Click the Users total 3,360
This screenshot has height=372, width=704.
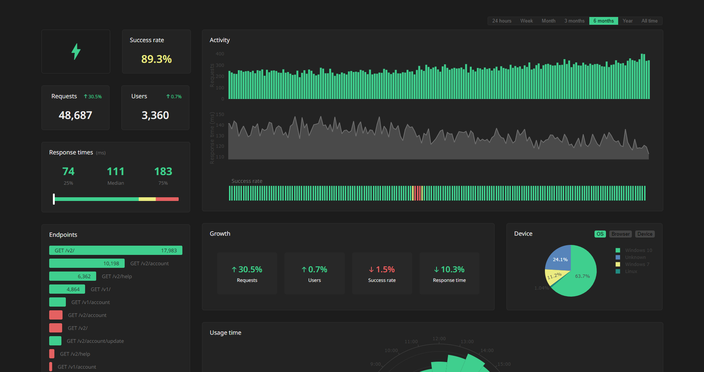pyautogui.click(x=155, y=115)
